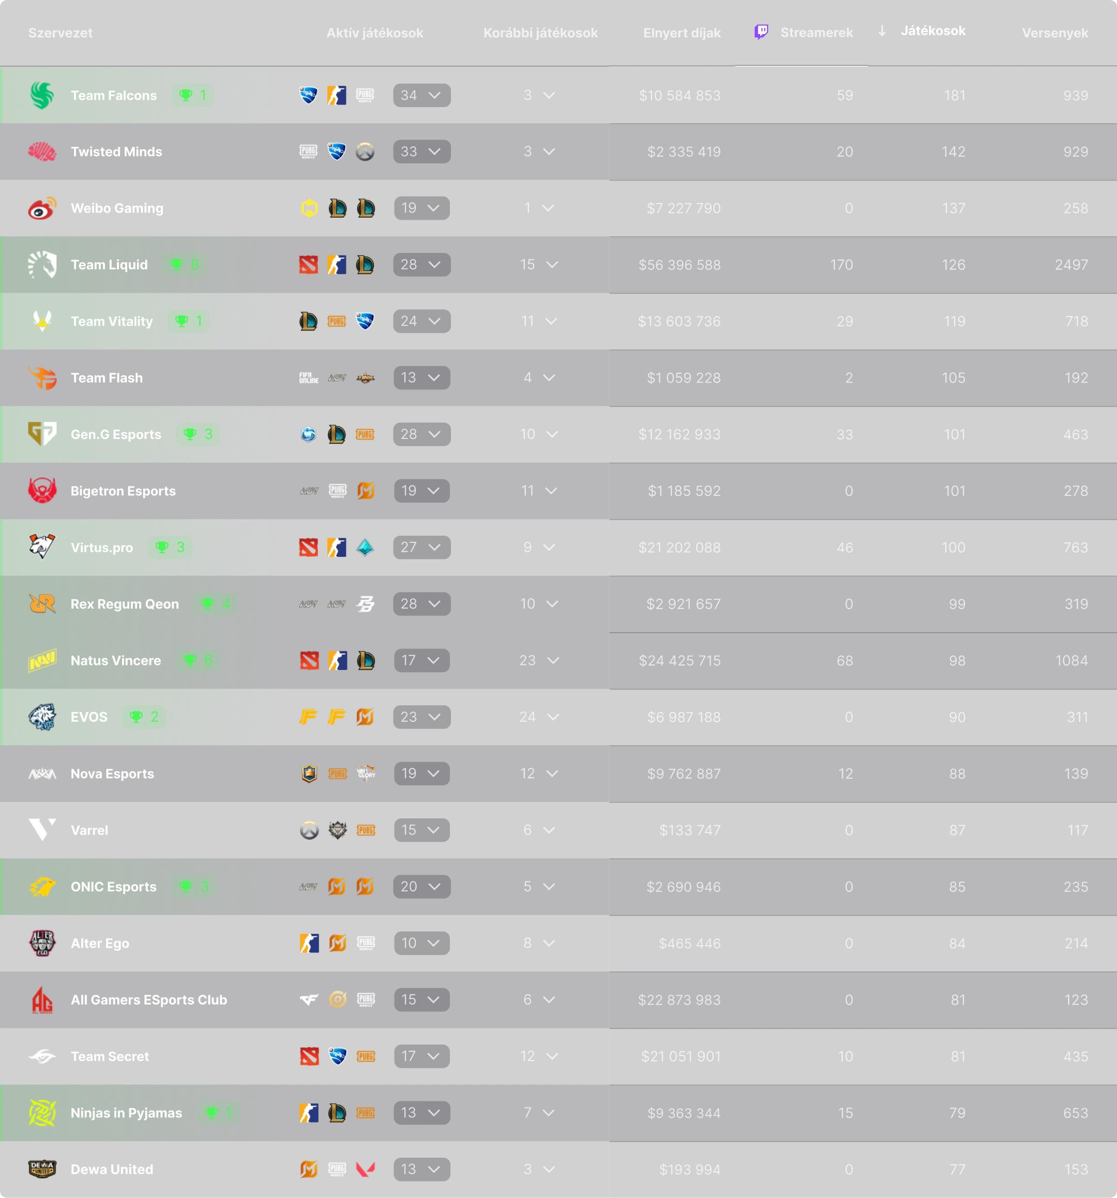Sort by the Elnyert díjak column
The image size is (1117, 1198).
click(681, 33)
